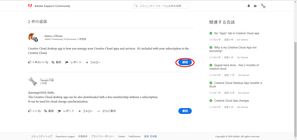Open wrench avatar of second reply author
This screenshot has width=297, height=140.
[x=33, y=81]
